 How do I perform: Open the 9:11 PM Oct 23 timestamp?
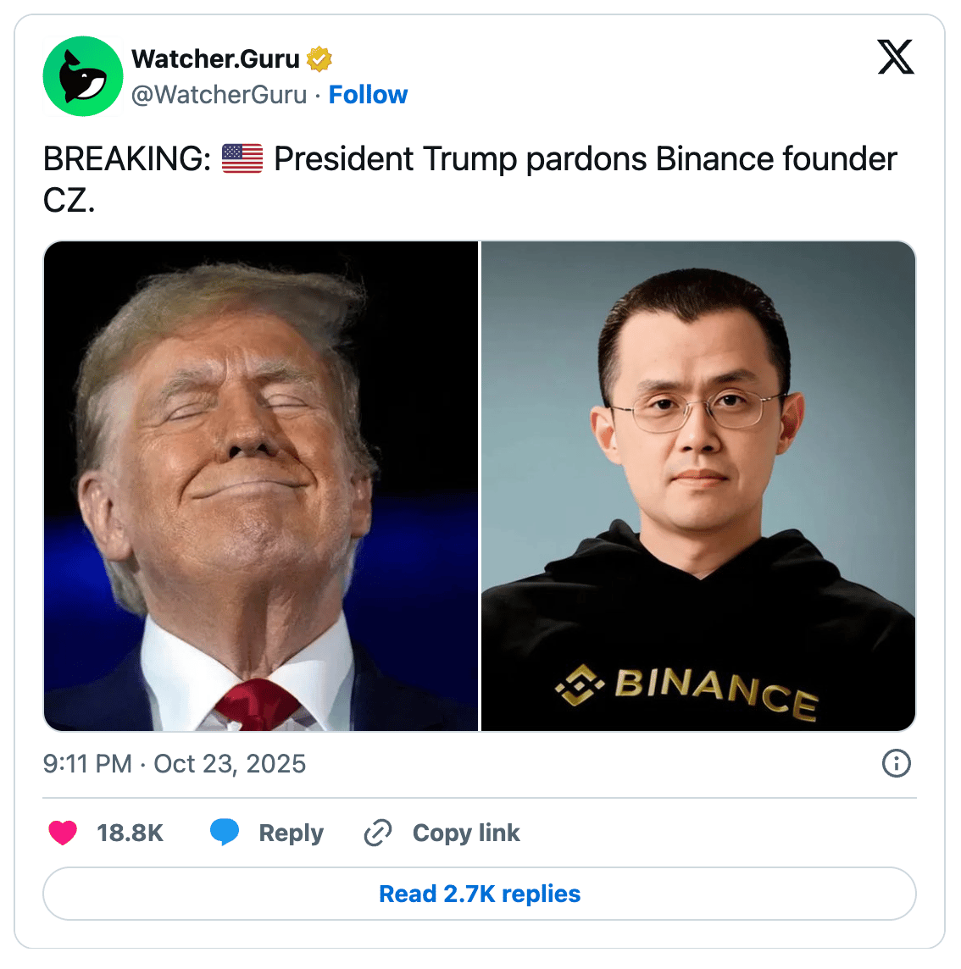pos(175,764)
